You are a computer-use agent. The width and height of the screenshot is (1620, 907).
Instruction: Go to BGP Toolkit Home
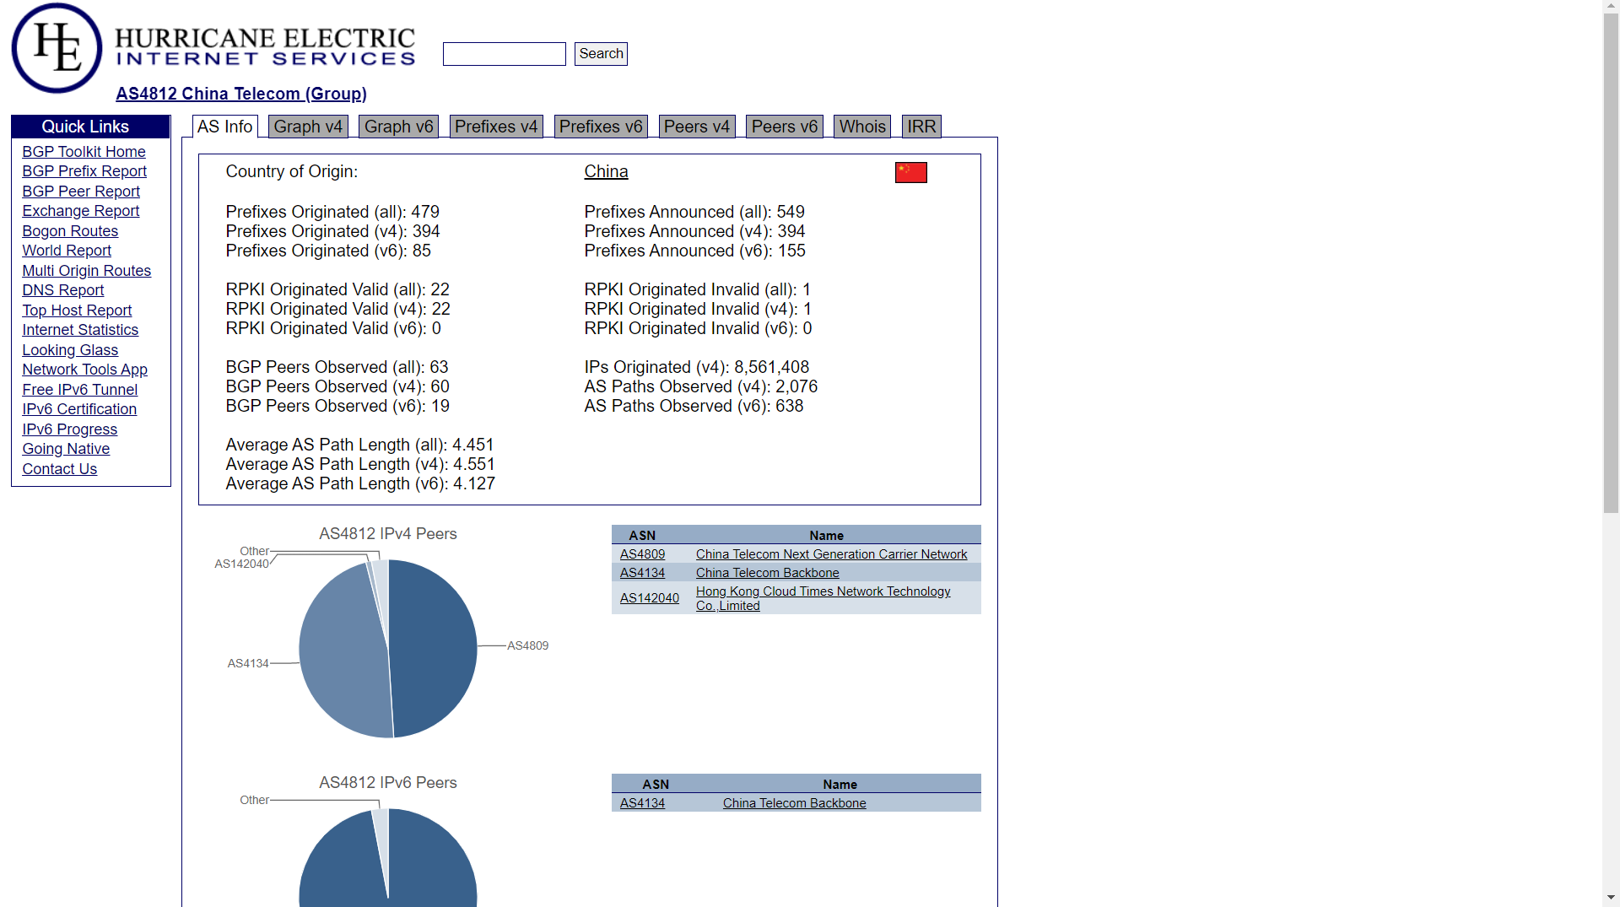click(84, 152)
